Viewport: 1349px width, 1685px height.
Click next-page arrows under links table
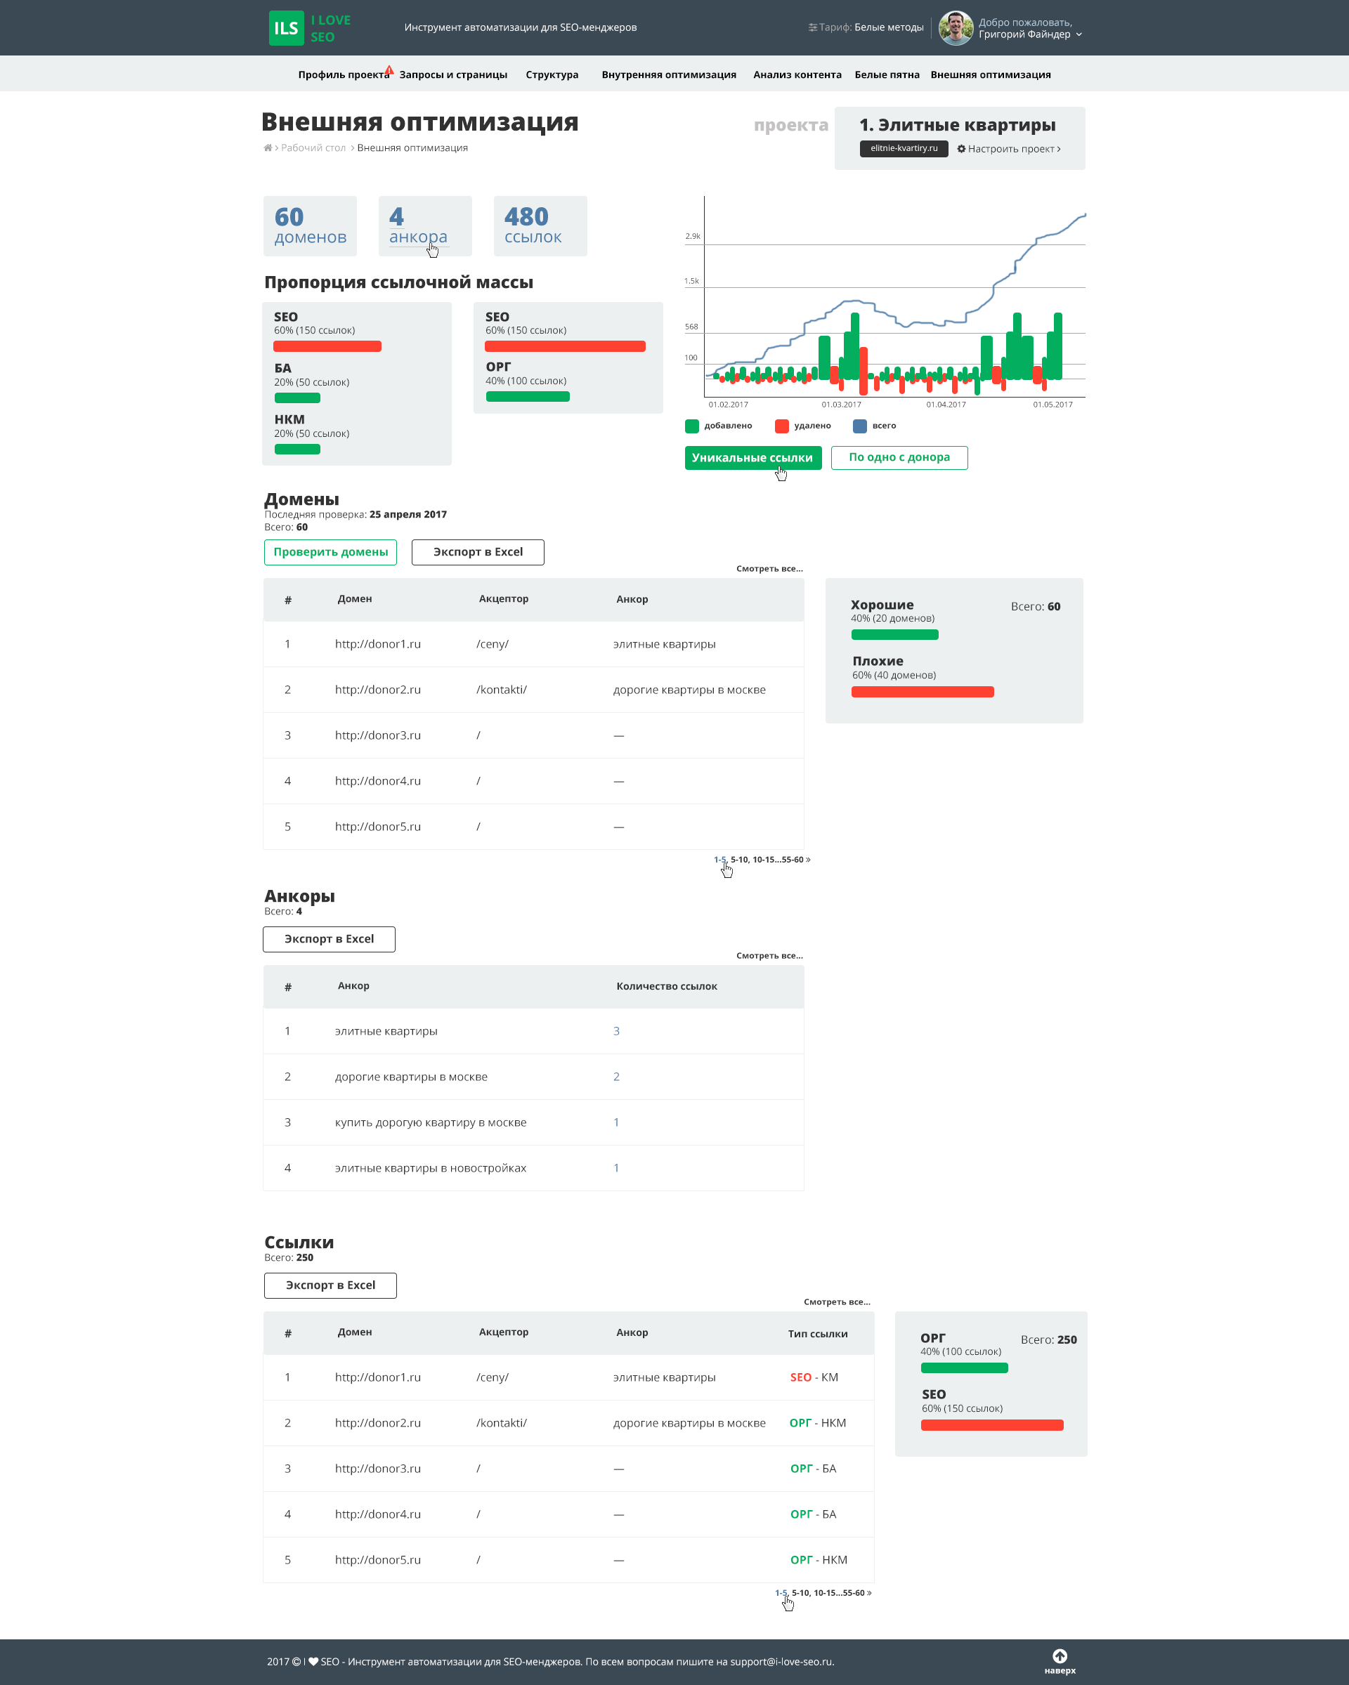(x=869, y=1593)
